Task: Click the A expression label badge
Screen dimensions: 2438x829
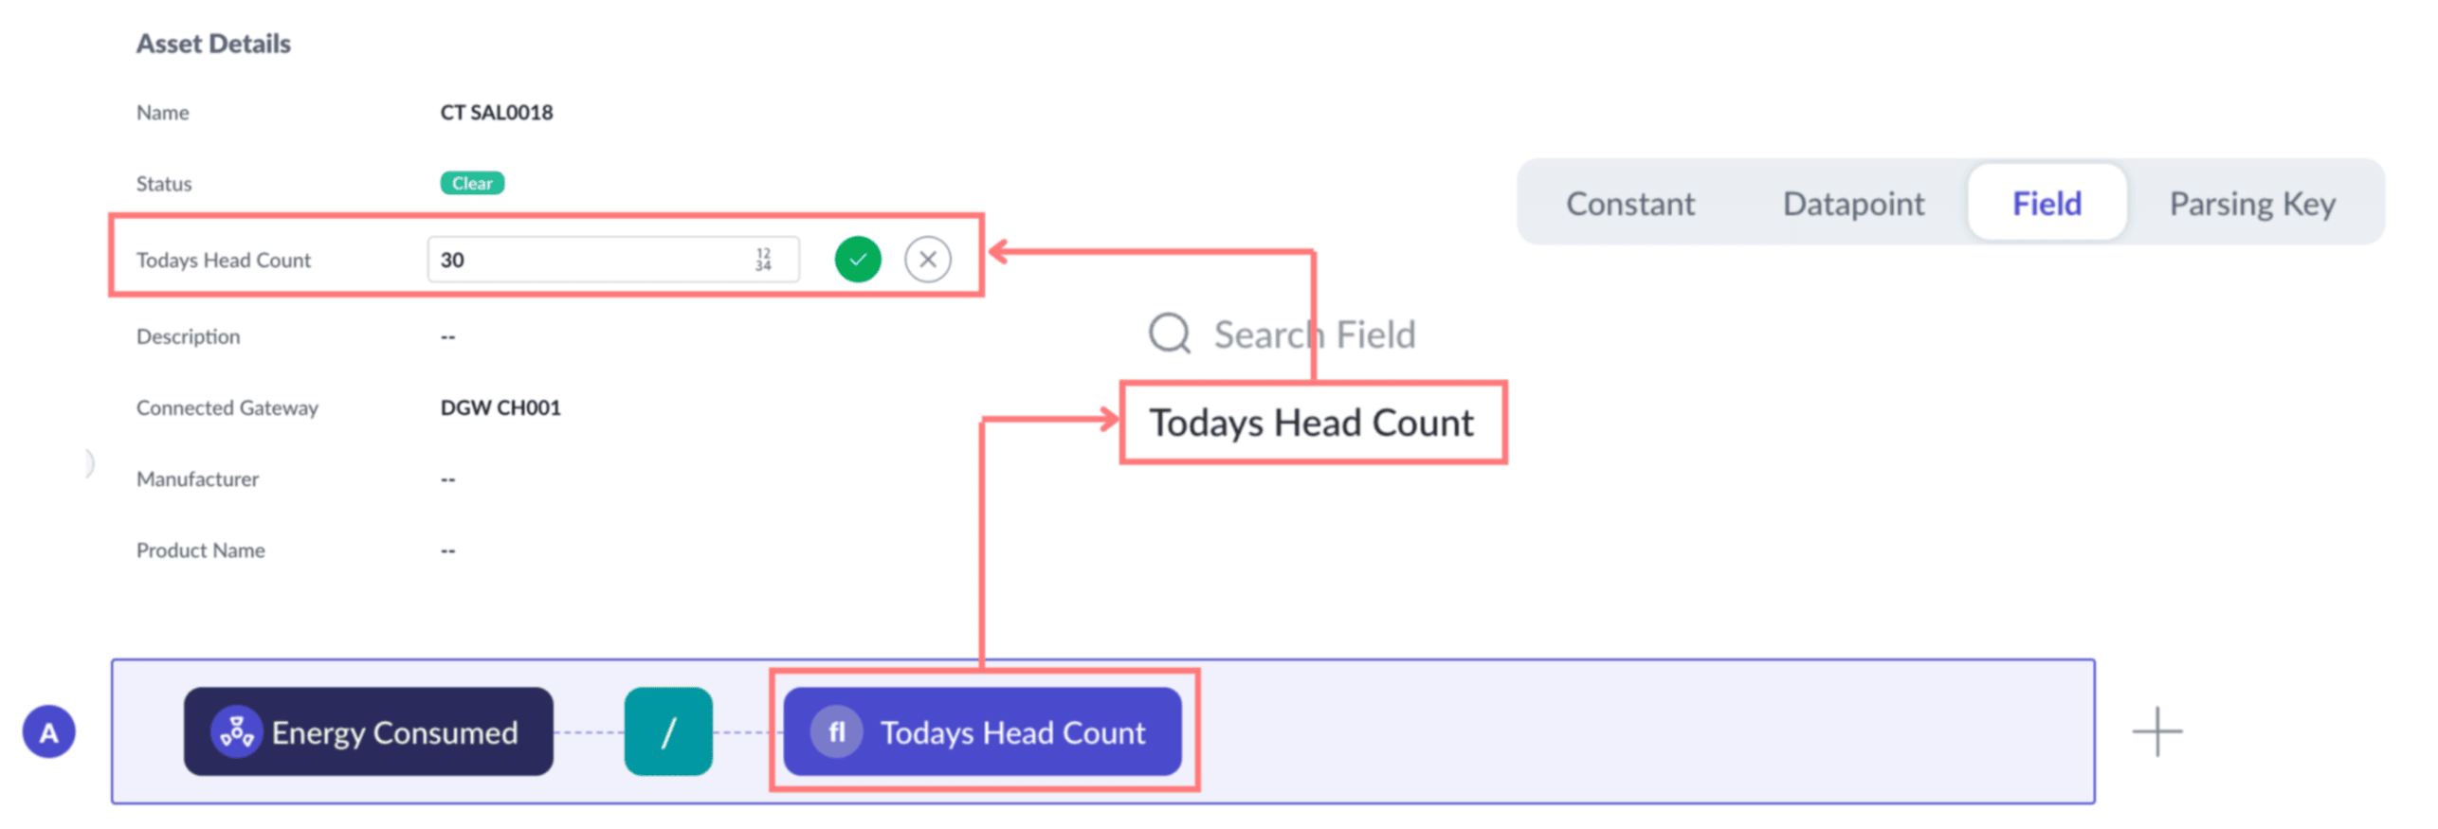Action: point(48,731)
